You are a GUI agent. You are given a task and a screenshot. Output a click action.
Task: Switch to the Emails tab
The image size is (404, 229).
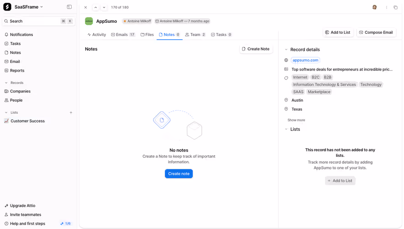[123, 35]
